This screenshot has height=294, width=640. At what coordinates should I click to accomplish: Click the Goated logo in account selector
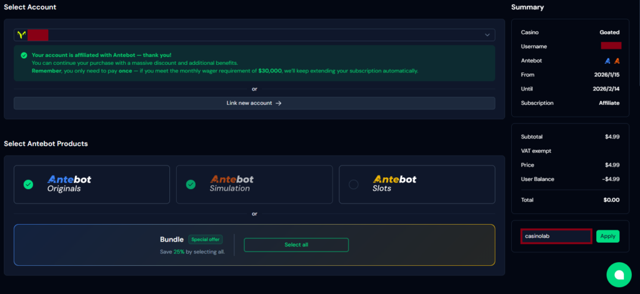pyautogui.click(x=21, y=35)
